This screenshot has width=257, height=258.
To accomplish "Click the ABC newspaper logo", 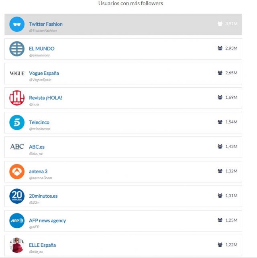I will (17, 147).
